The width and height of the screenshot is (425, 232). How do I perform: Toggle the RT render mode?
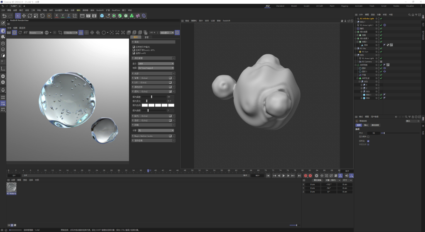coord(25,32)
